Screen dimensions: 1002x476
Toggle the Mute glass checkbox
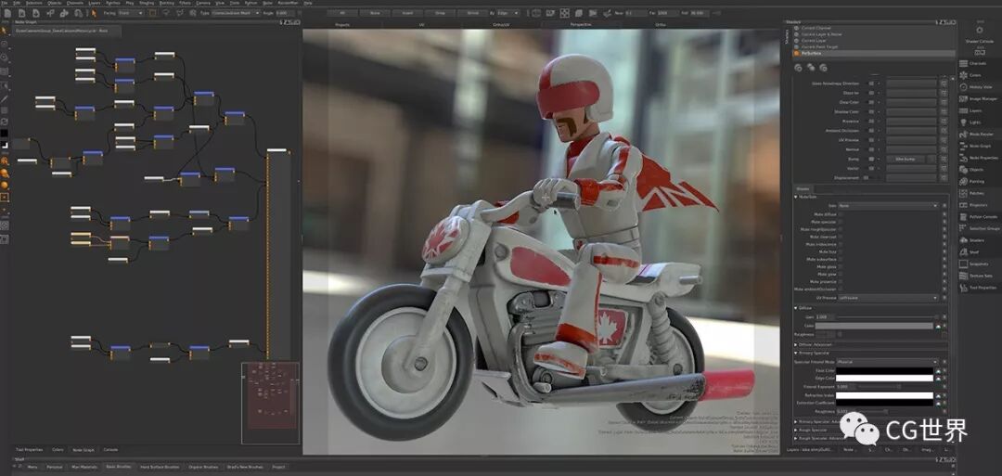point(841,266)
